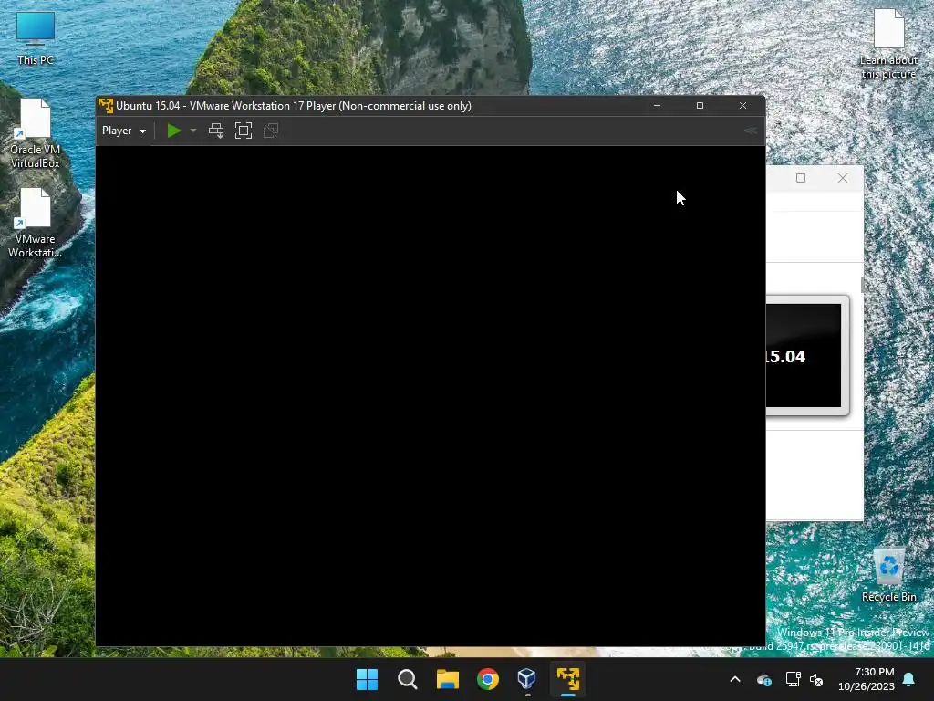Open VirtualBox from the taskbar
The height and width of the screenshot is (701, 934).
528,679
